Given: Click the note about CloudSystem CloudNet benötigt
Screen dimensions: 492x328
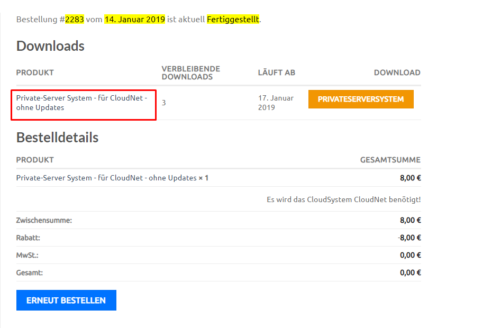Looking at the screenshot, I should (343, 199).
